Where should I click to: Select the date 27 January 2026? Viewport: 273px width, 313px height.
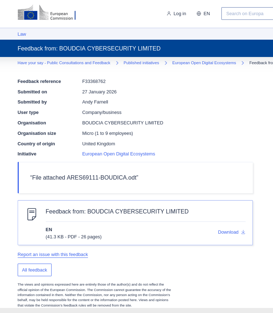99,92
